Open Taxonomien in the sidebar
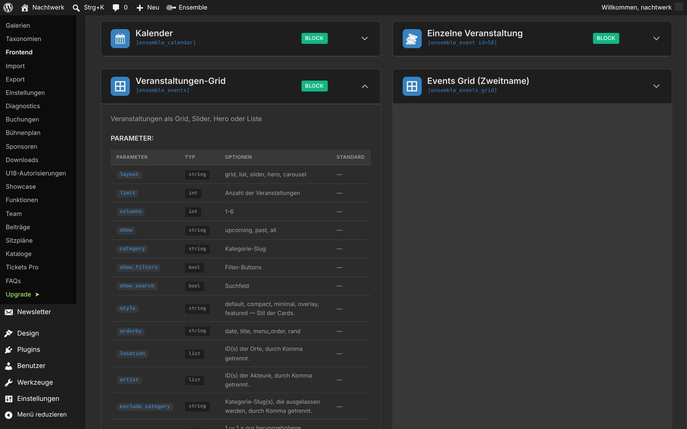The height and width of the screenshot is (429, 687). coord(24,39)
